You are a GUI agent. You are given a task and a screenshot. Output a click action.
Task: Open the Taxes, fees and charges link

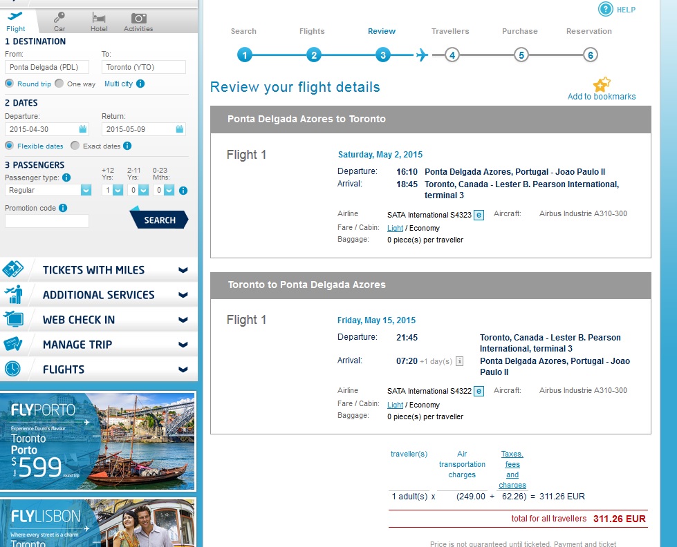[512, 470]
